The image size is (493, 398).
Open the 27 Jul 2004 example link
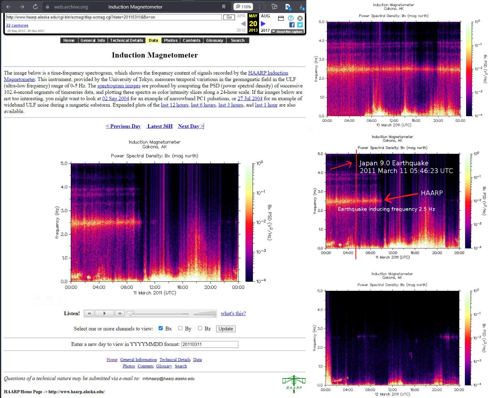pos(250,98)
